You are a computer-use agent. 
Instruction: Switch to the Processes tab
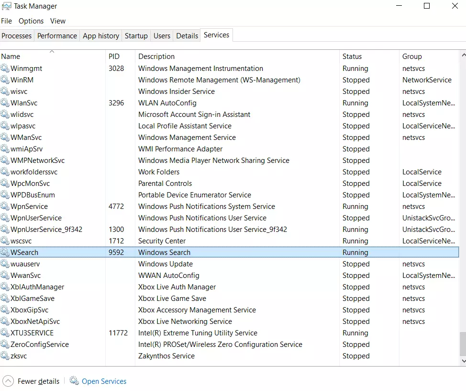coord(17,36)
